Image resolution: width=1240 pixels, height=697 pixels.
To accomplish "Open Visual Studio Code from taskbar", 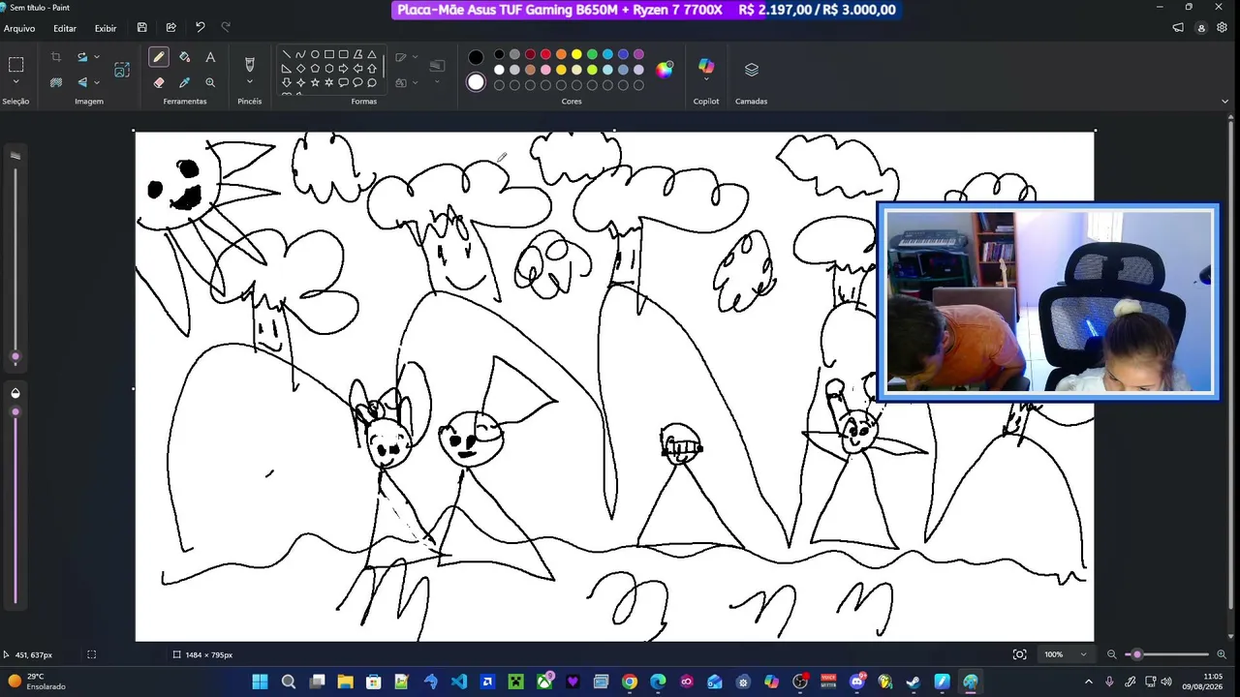I will [458, 682].
